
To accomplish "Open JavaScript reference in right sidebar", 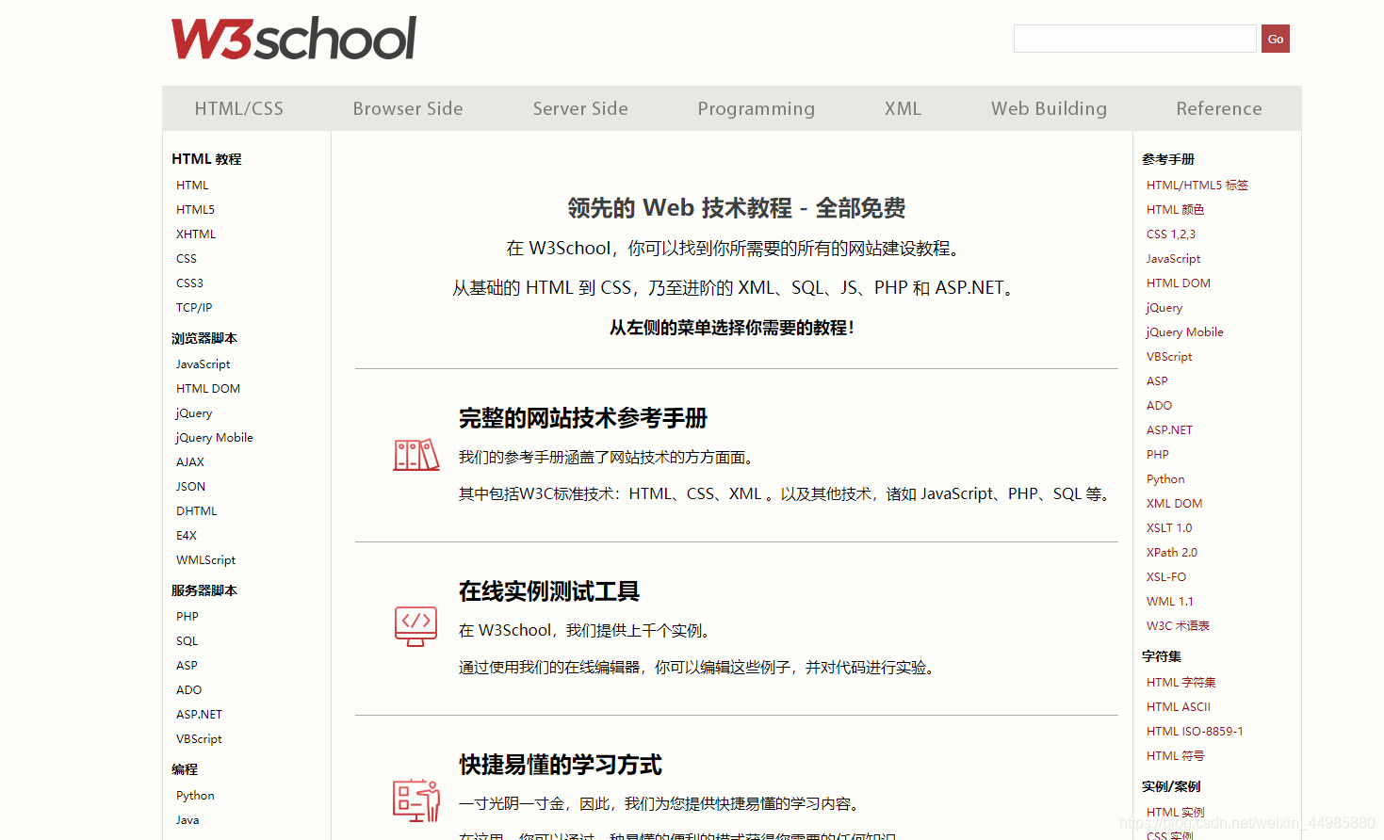I will [1173, 259].
